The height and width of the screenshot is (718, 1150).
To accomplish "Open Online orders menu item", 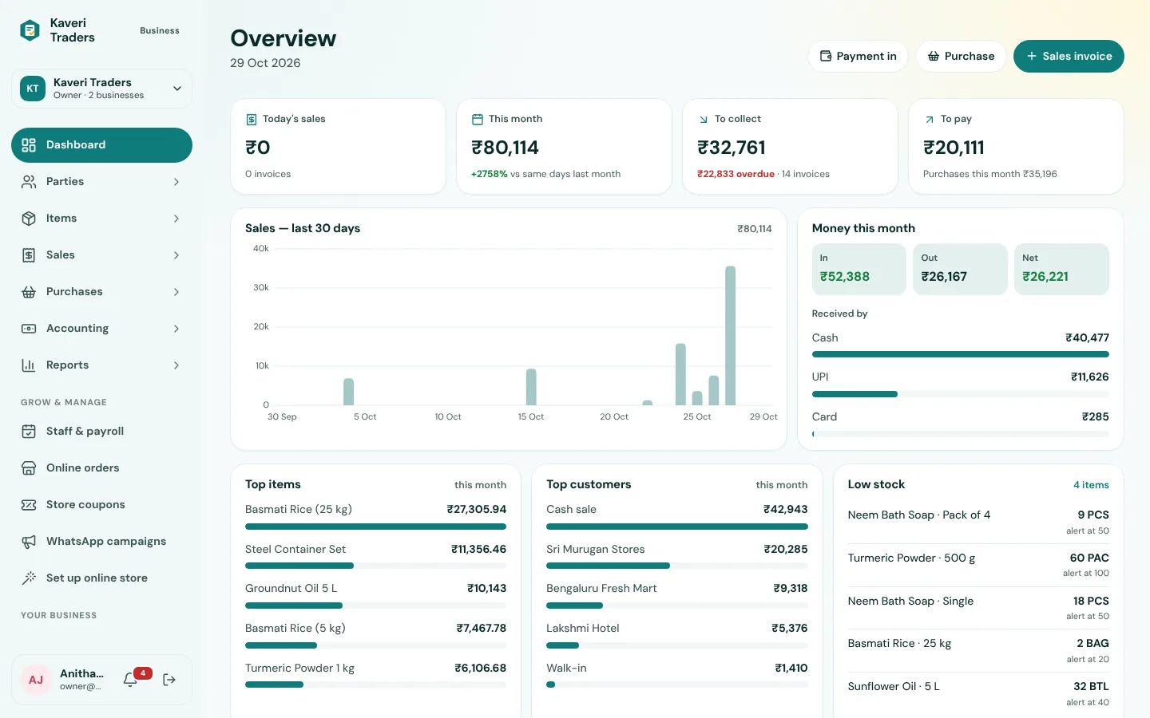I will coord(101,468).
